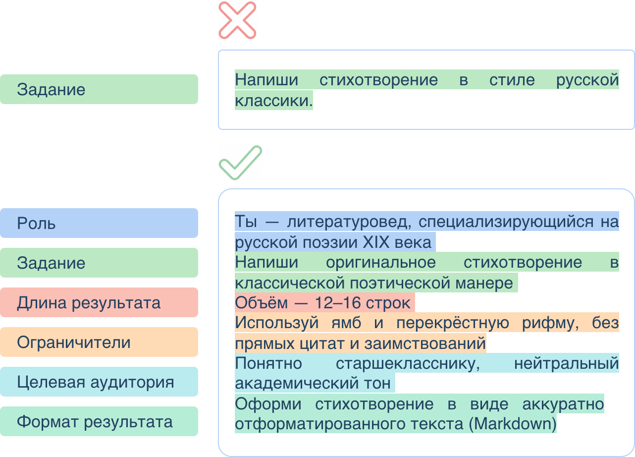Screen dimensions: 635x457
Task: Select the green "Задание" label at the top
Action: [x=99, y=89]
